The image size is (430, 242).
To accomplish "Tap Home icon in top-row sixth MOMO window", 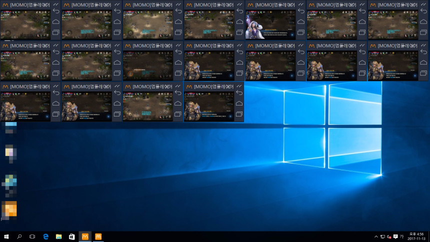I will tap(362, 21).
